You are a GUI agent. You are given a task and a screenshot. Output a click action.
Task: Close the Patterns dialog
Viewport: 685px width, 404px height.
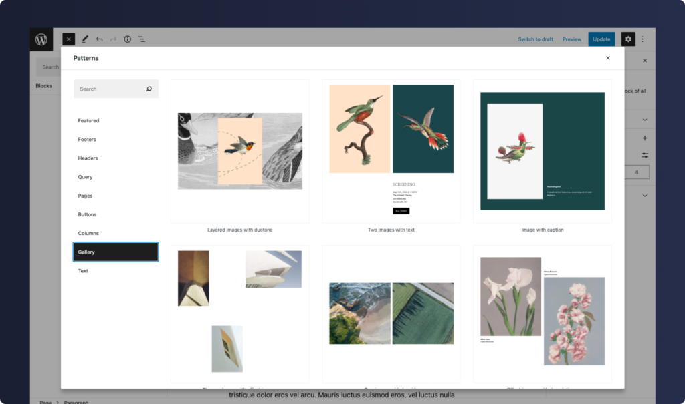607,58
